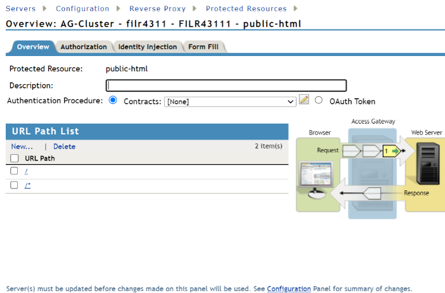Image resolution: width=445 pixels, height=293 pixels.
Task: Open the Contracts dropdown showing [None]
Action: (x=229, y=101)
